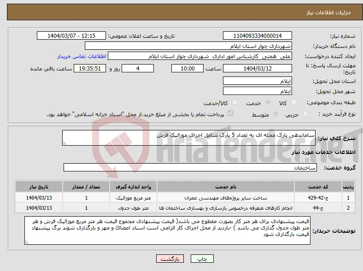Click the need number field 1104093334000014
Screen dimensions: 363x271
(x=258, y=35)
